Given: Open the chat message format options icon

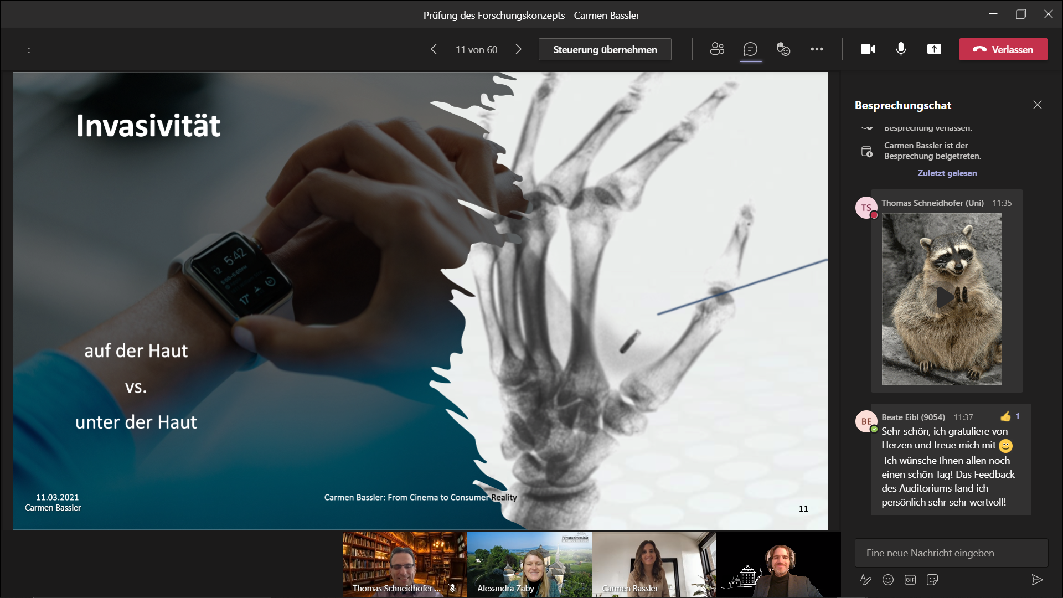Looking at the screenshot, I should coord(866,580).
